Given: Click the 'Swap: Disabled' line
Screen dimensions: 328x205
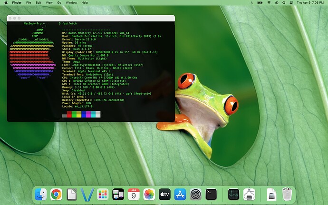Looking at the screenshot, I should [73, 90].
